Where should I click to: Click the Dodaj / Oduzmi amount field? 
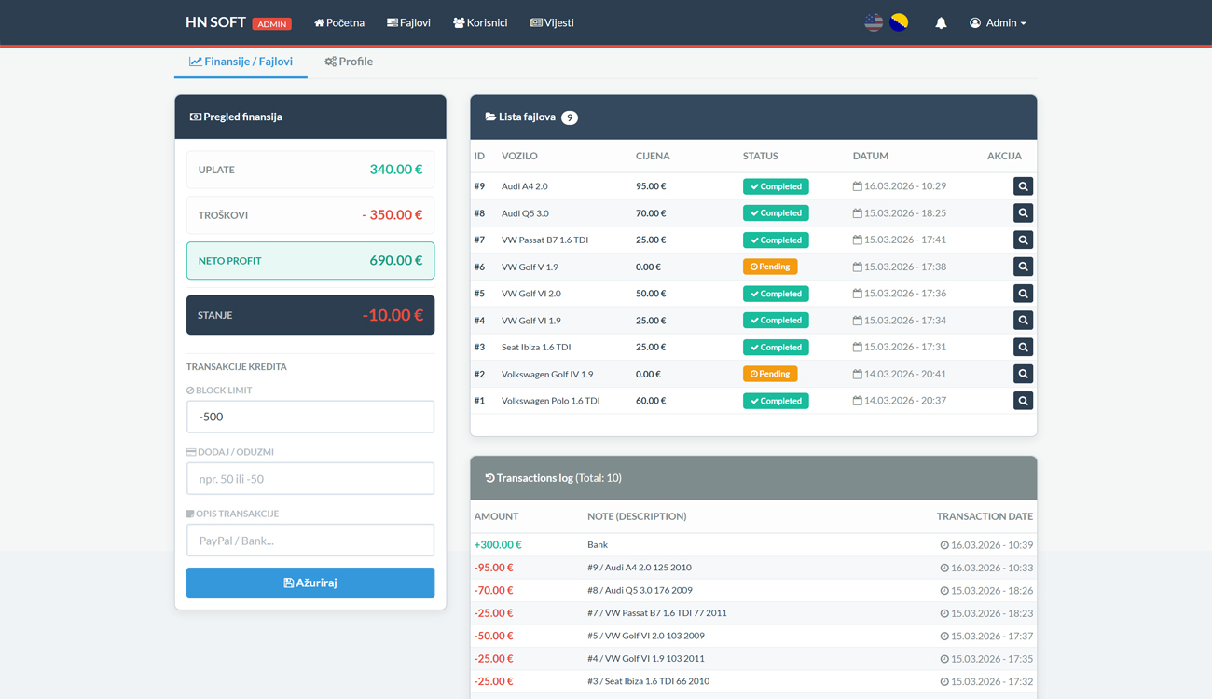[x=310, y=479]
